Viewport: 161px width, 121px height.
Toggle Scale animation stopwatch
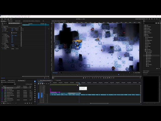click(x=4, y=30)
